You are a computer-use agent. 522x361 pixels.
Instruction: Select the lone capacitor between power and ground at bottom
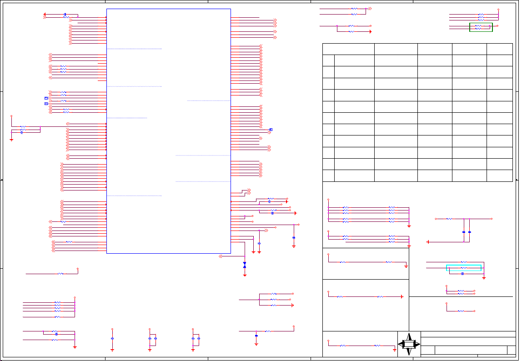click(x=112, y=338)
